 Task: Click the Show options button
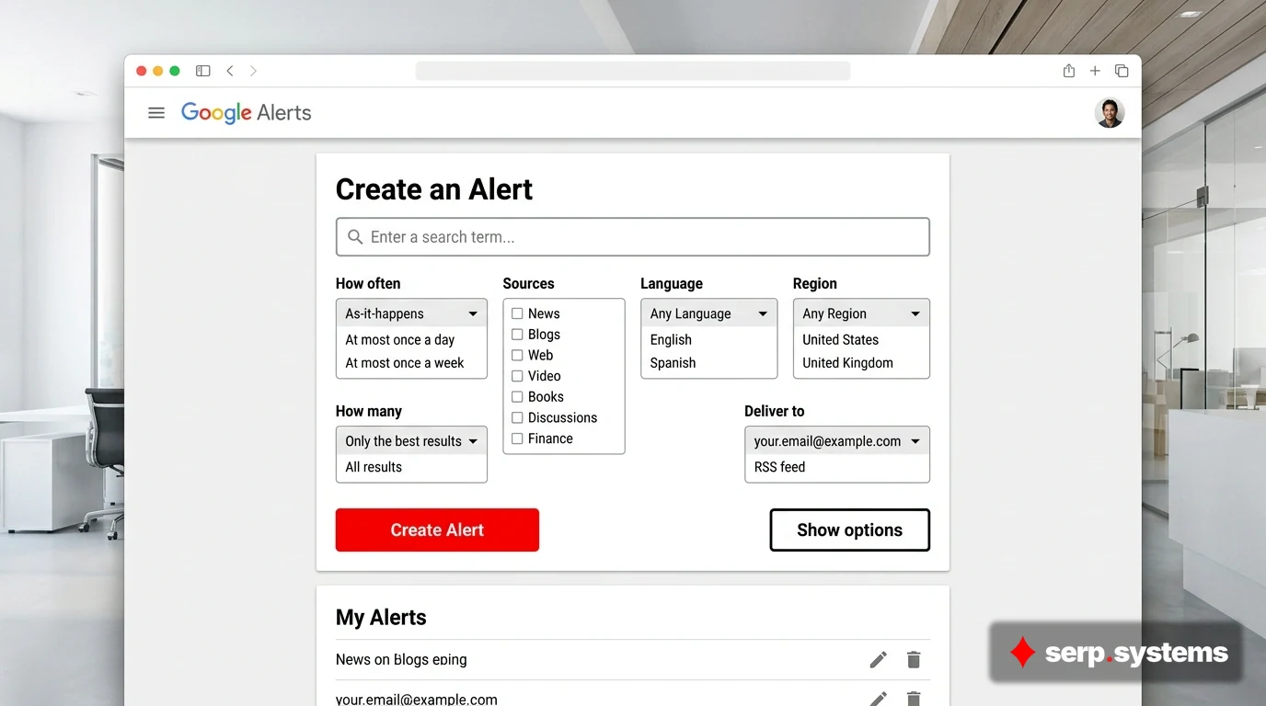pos(849,530)
